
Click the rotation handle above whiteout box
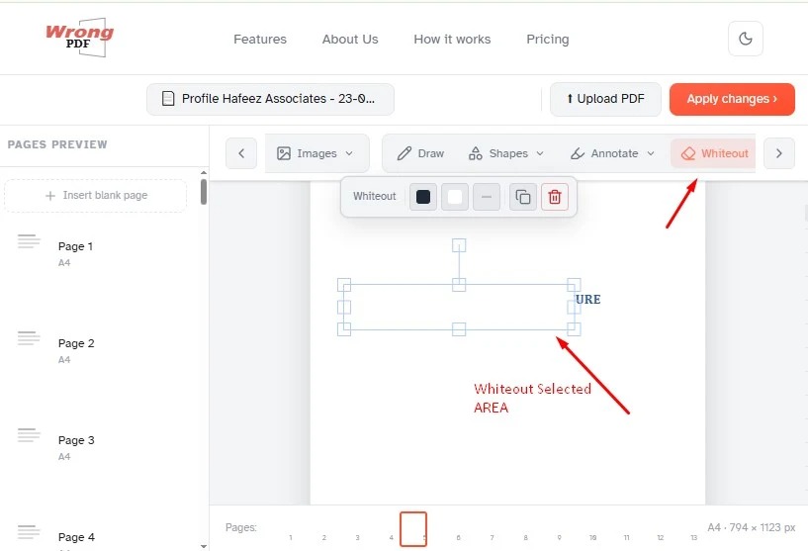(x=459, y=244)
